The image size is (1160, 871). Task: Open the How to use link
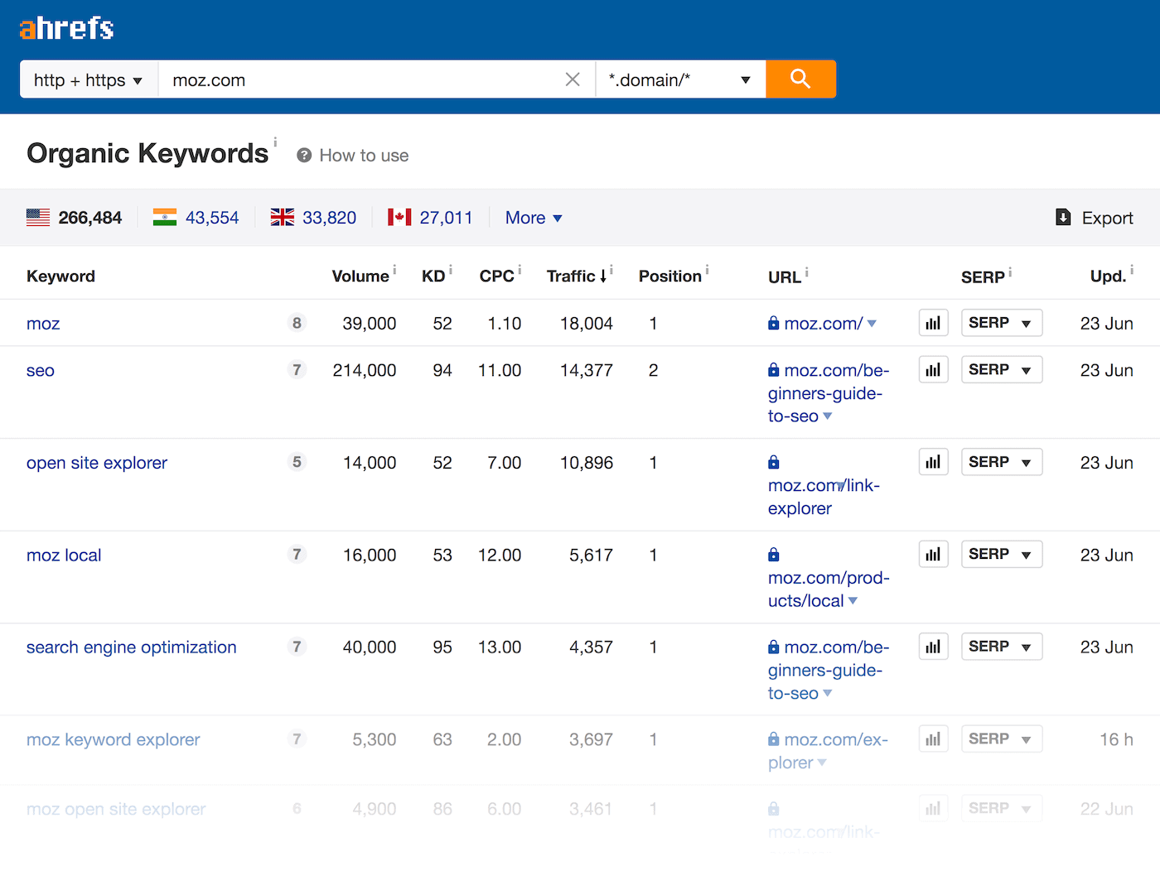coord(364,156)
